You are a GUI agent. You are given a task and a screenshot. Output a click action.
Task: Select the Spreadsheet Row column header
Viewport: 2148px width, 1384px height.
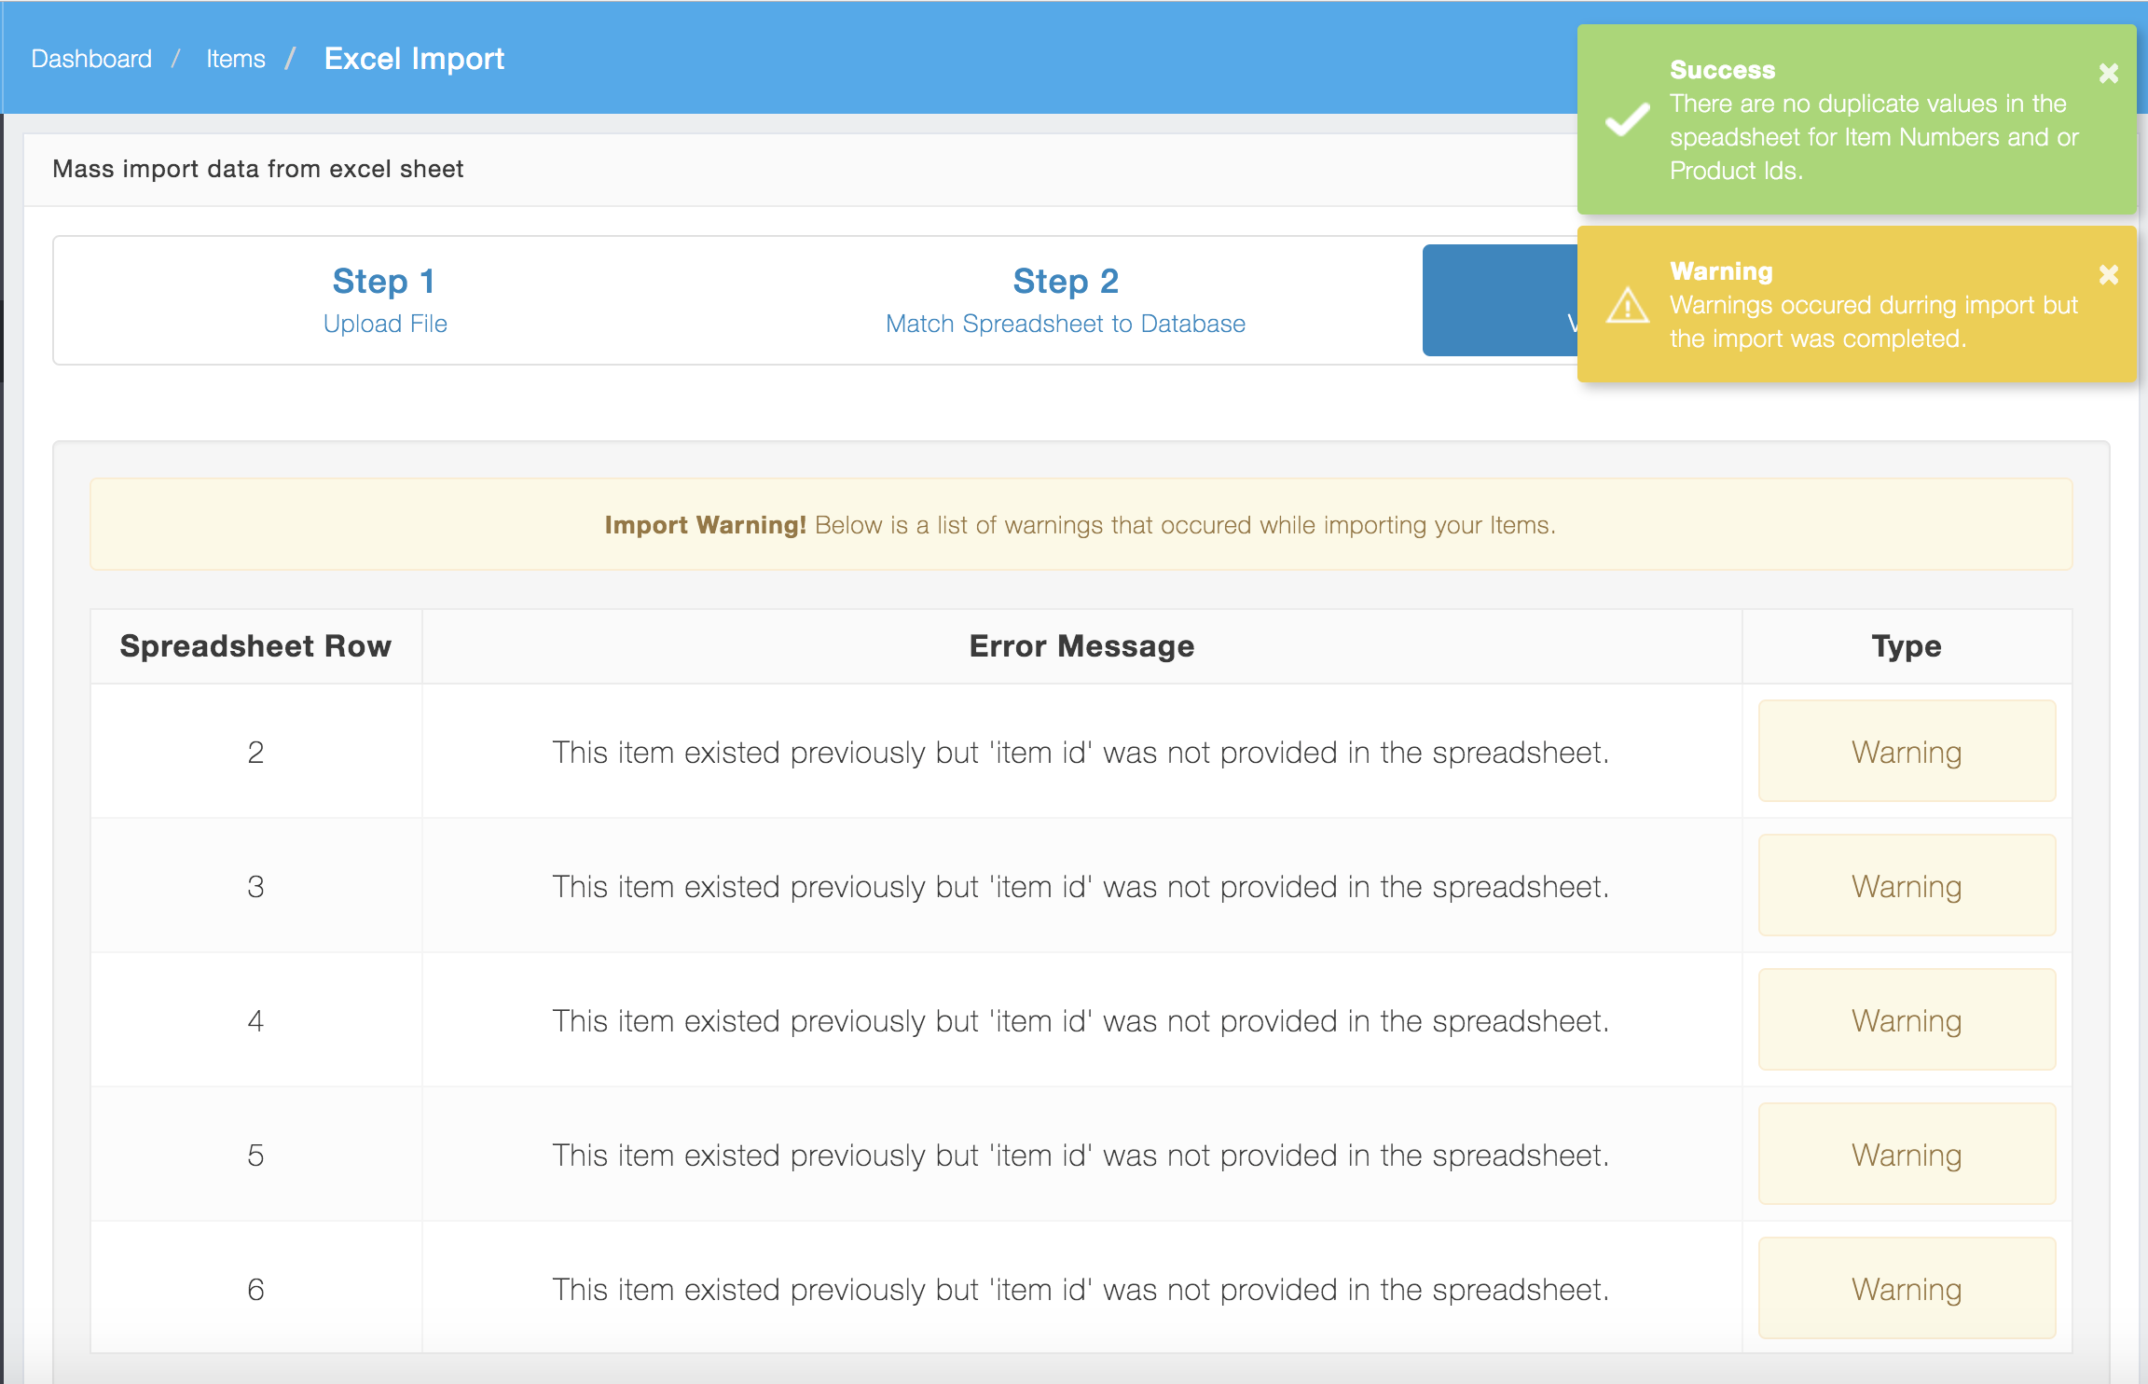point(255,645)
